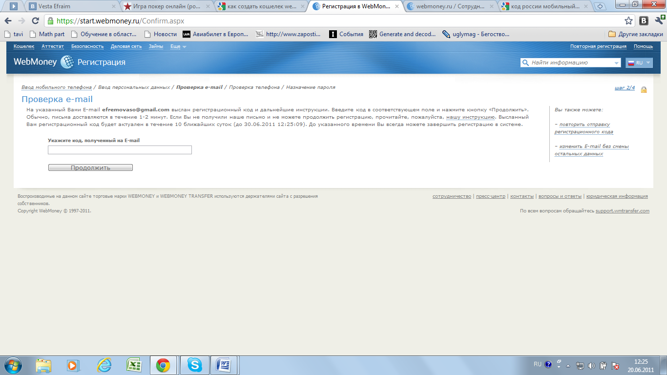The width and height of the screenshot is (667, 375).
Task: Click the Повторная регистрация link
Action: (x=598, y=46)
